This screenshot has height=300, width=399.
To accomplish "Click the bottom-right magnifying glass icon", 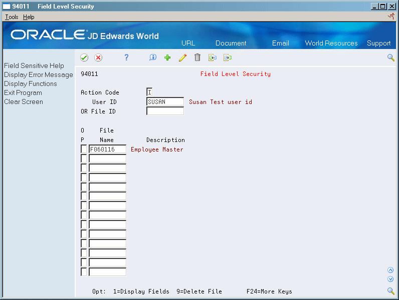I will click(391, 291).
